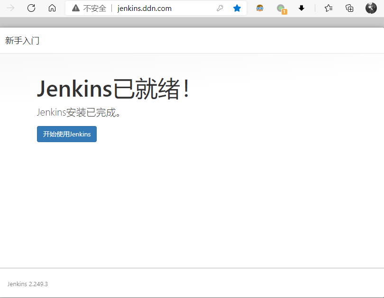Open saved password key icon
Image resolution: width=384 pixels, height=298 pixels.
(220, 9)
